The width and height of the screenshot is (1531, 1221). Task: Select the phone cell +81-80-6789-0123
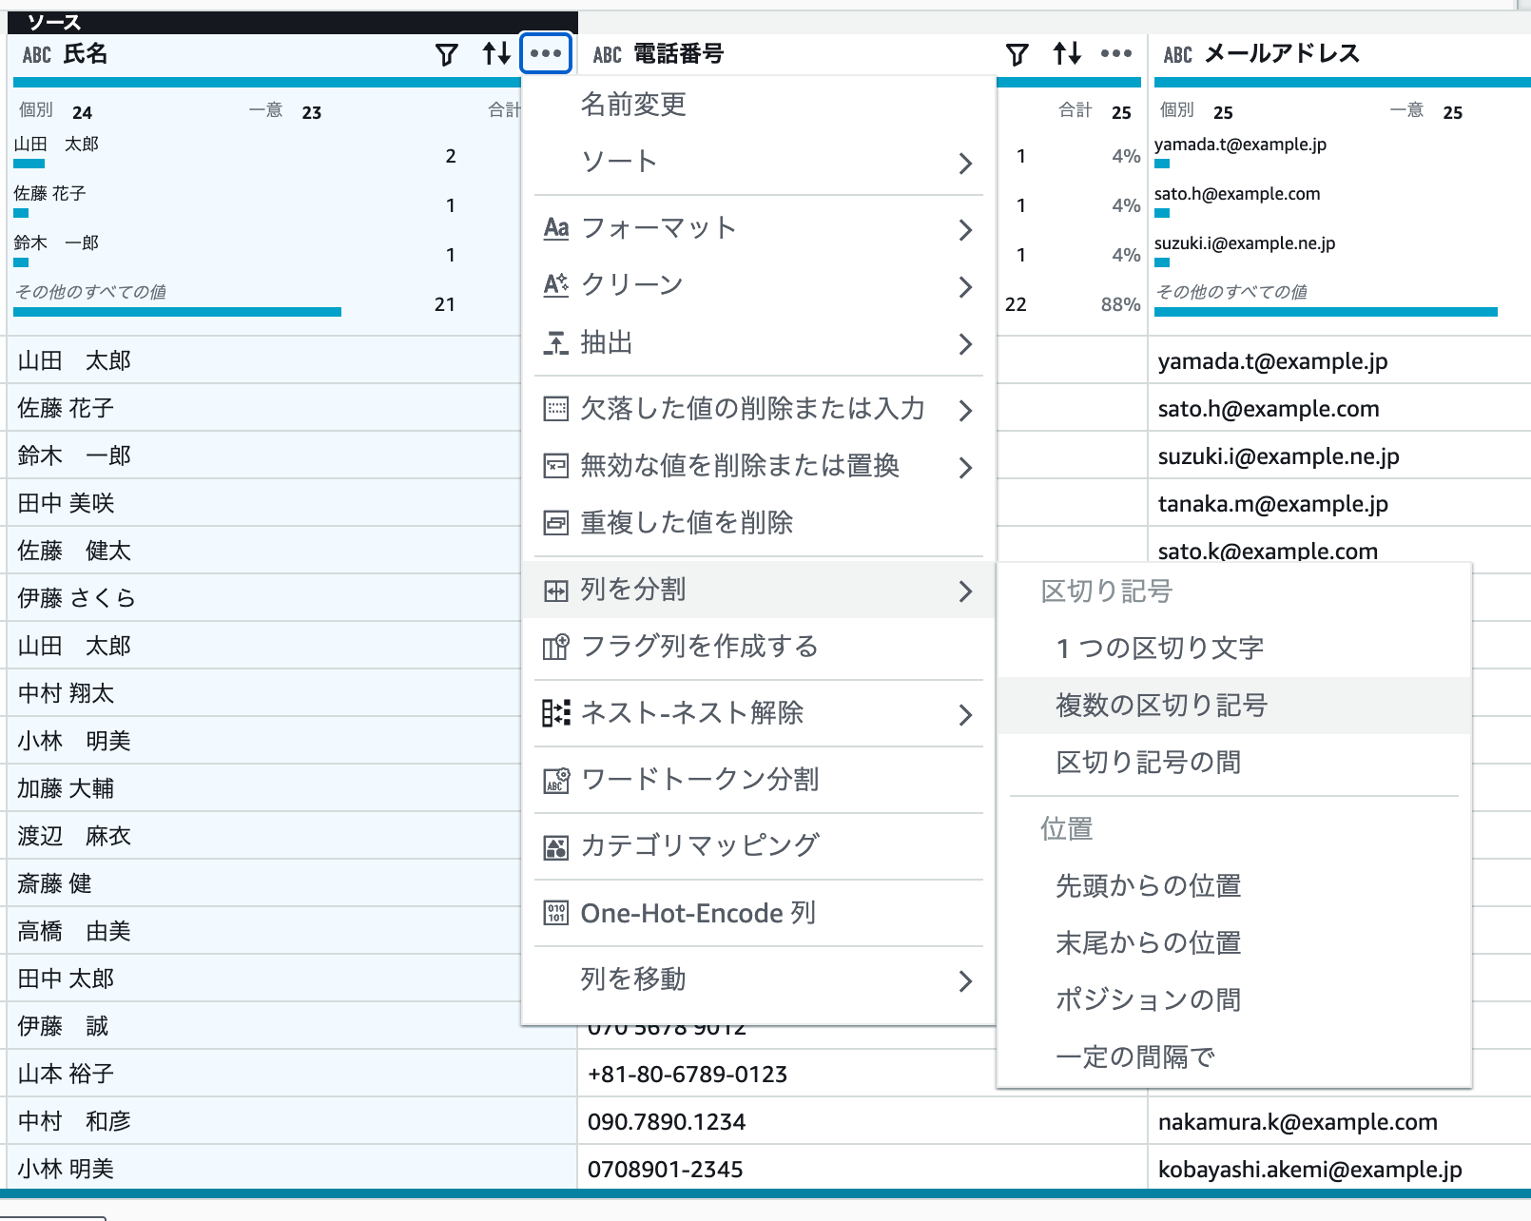pyautogui.click(x=787, y=1074)
